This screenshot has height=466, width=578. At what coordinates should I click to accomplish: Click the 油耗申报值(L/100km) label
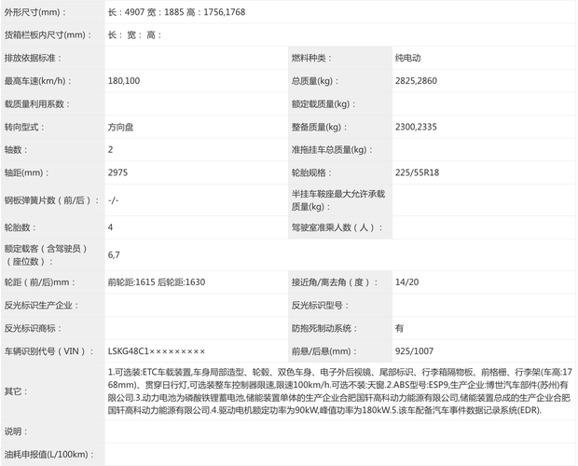(x=48, y=454)
